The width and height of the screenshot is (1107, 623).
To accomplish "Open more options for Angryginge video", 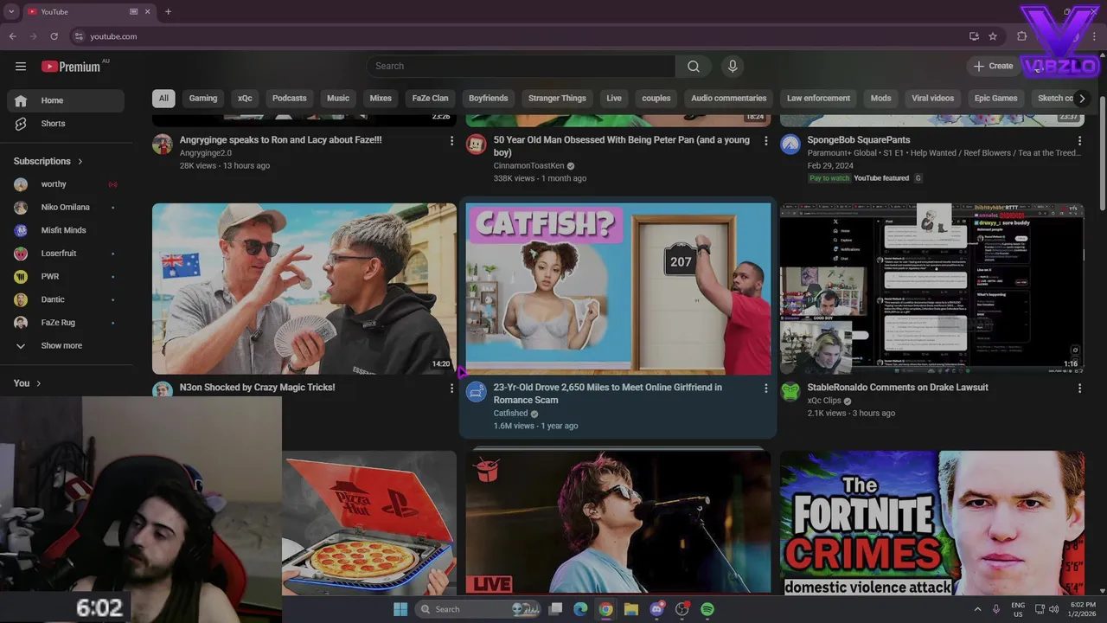I will pyautogui.click(x=451, y=140).
